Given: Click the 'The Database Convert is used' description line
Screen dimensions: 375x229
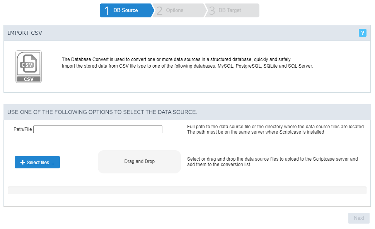Looking at the screenshot, I should click(x=177, y=59).
